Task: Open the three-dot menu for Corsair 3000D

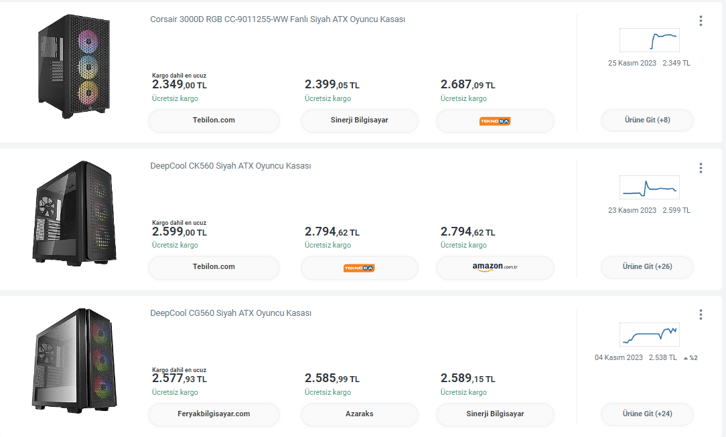Action: point(701,21)
